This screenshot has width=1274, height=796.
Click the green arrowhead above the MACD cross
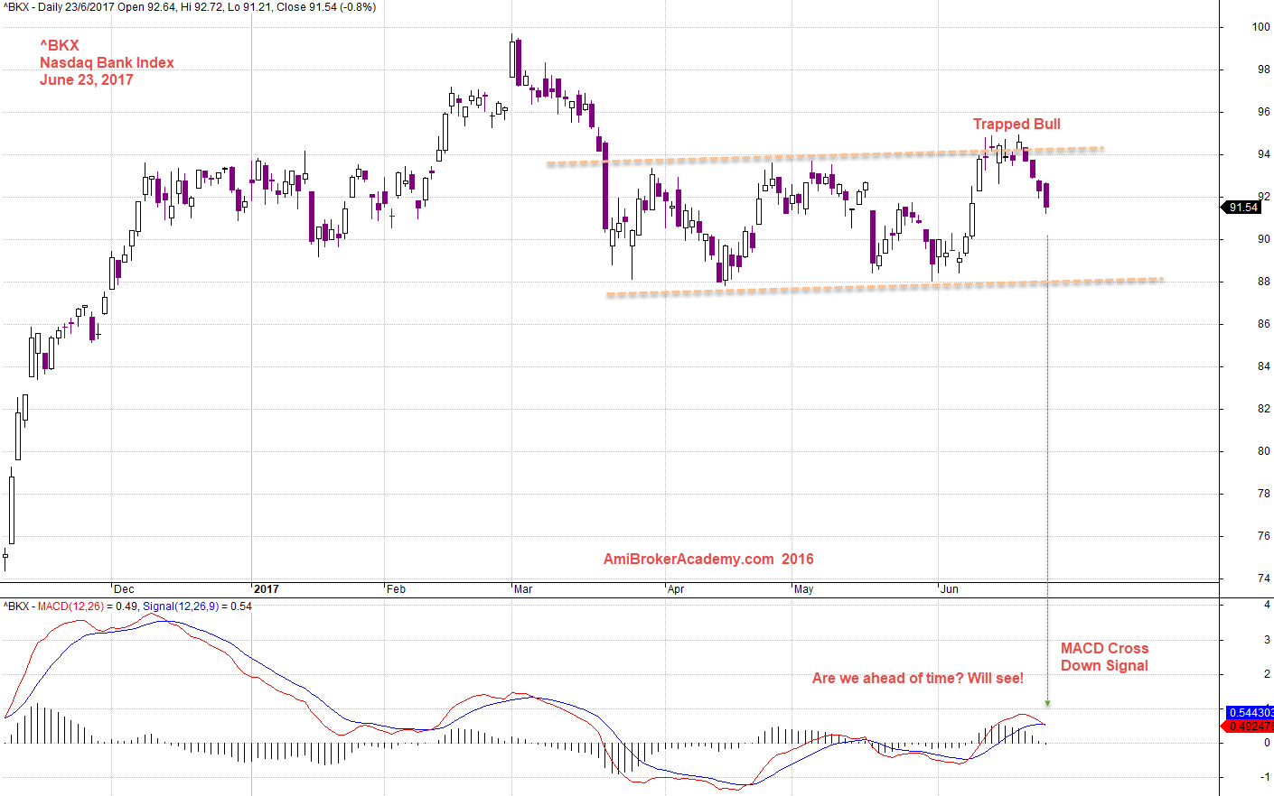pos(1047,703)
